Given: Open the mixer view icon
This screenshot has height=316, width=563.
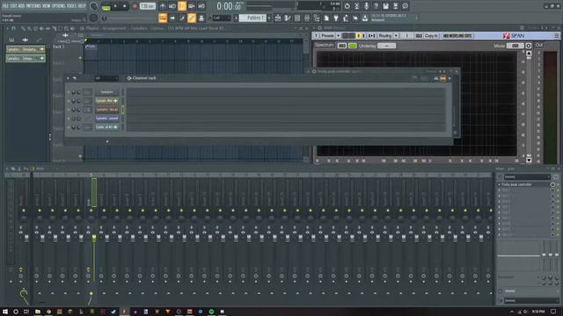Looking at the screenshot, I should 307,18.
